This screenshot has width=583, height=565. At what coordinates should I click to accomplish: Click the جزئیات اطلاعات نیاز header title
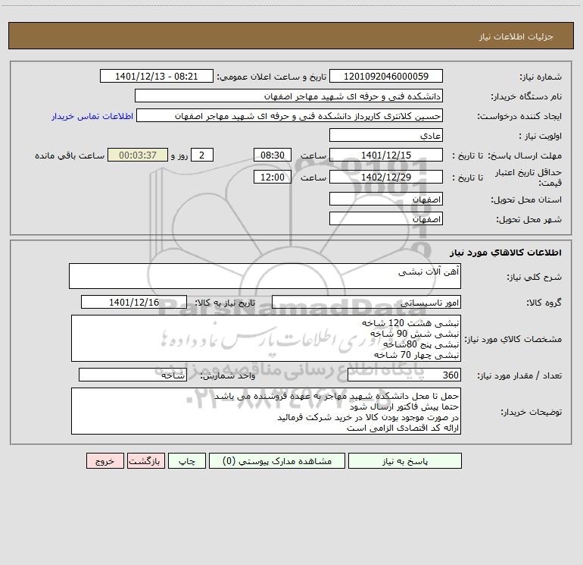516,36
